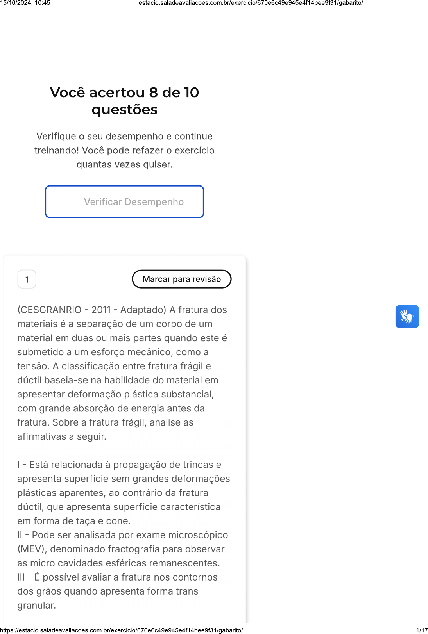Click the word granular ending statement III
Viewport: 428px width, 634px height.
(36, 606)
